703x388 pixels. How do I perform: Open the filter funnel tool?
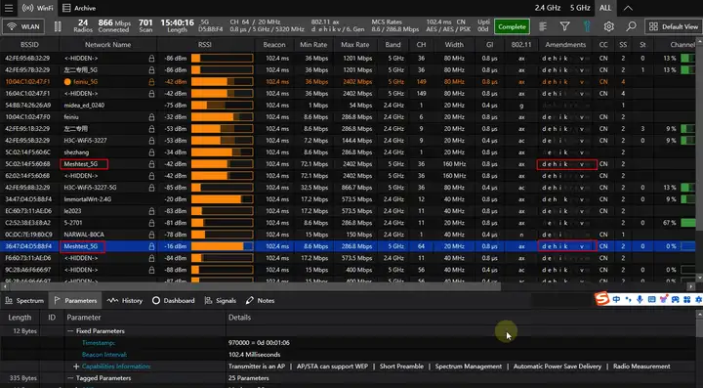pyautogui.click(x=565, y=26)
